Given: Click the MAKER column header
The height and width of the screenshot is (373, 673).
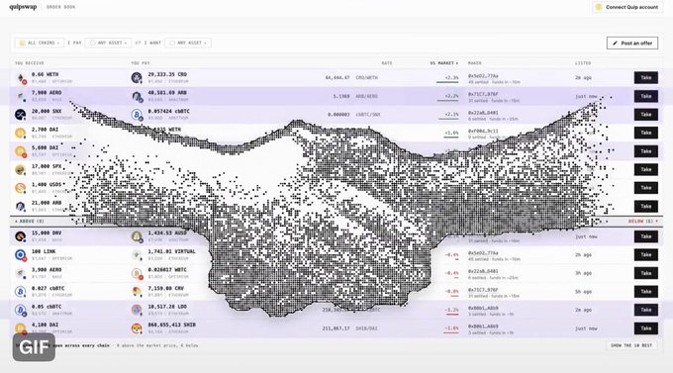Looking at the screenshot, I should tap(475, 63).
